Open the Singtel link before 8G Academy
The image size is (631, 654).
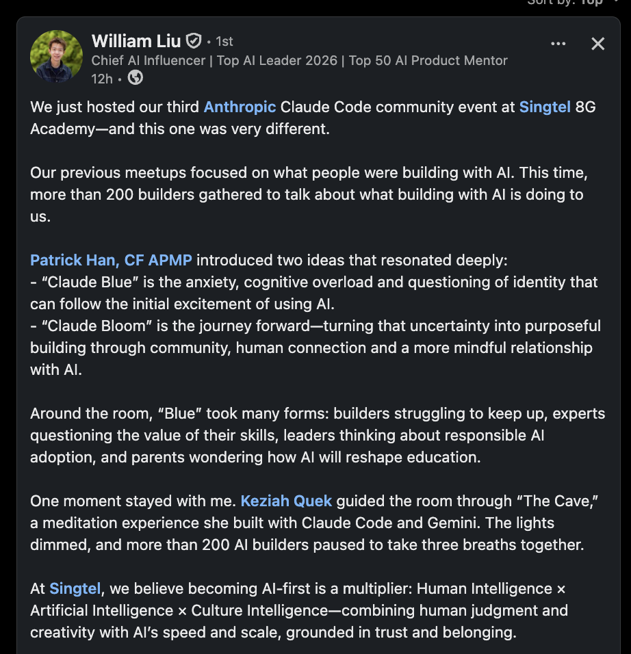(x=545, y=107)
